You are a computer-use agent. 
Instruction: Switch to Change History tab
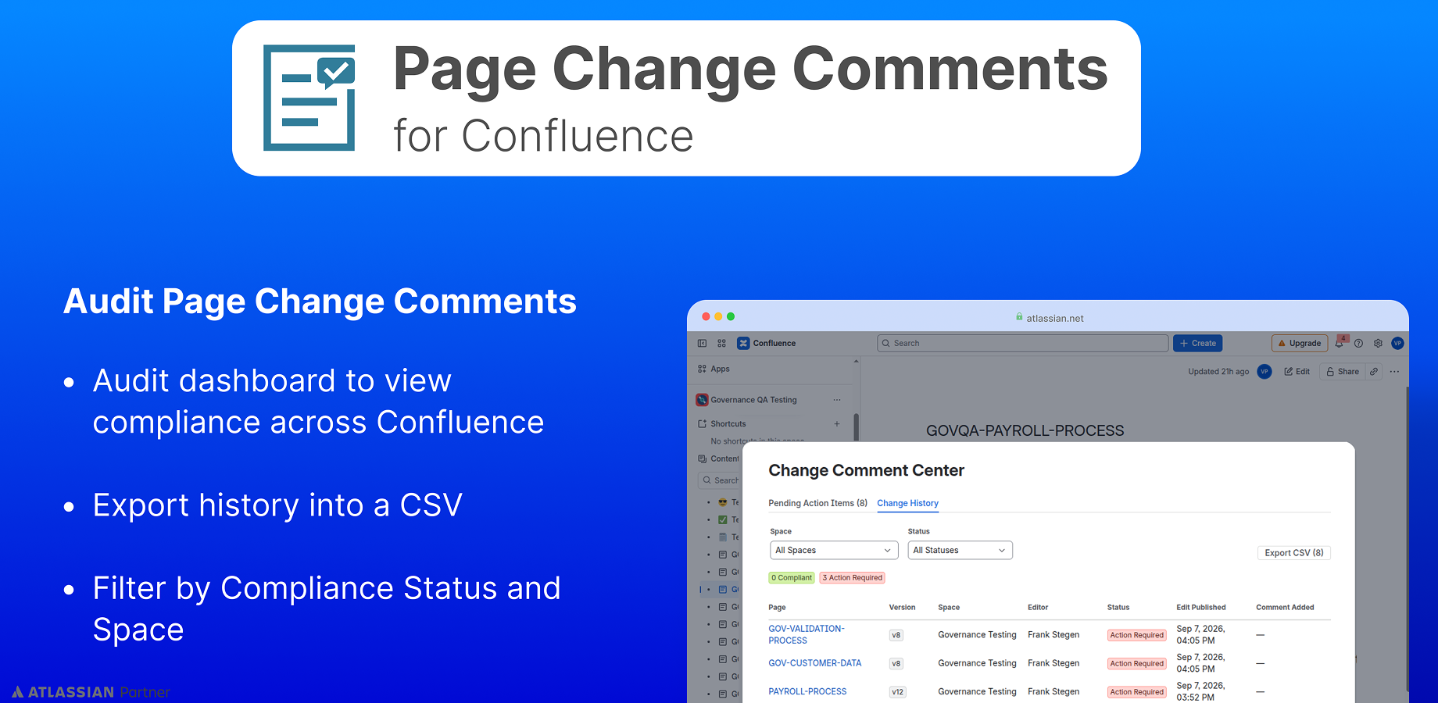pos(907,503)
